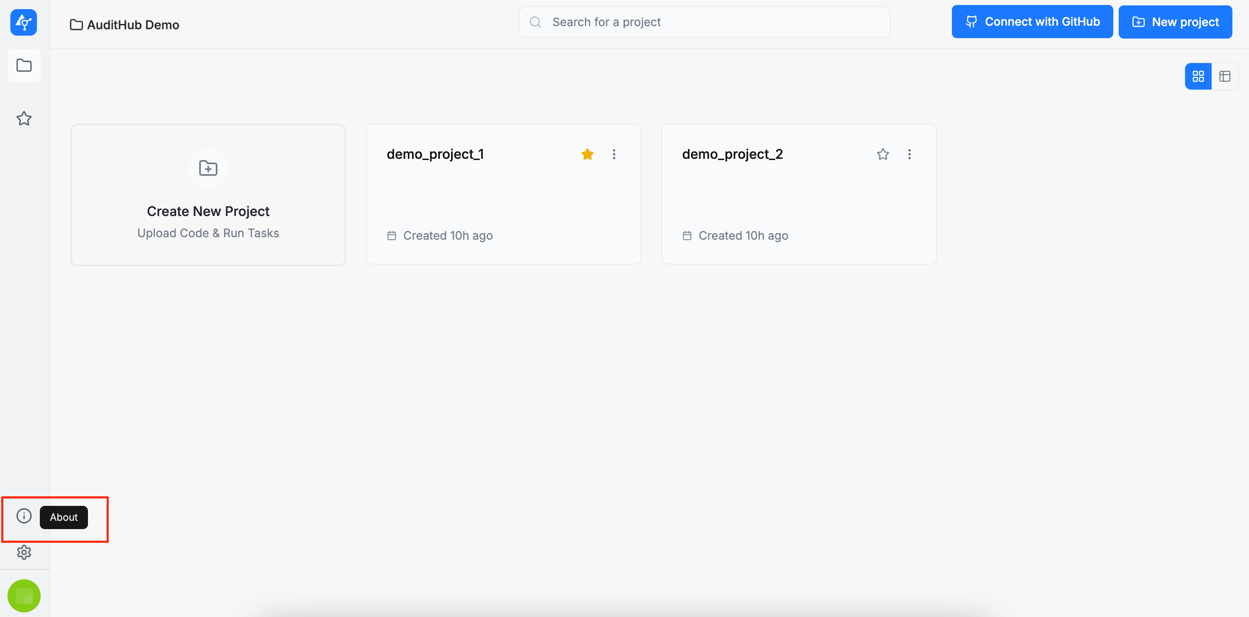
Task: Click the New project button
Action: (x=1175, y=22)
